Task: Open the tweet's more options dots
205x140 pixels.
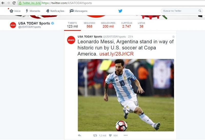Action: pos(126,135)
